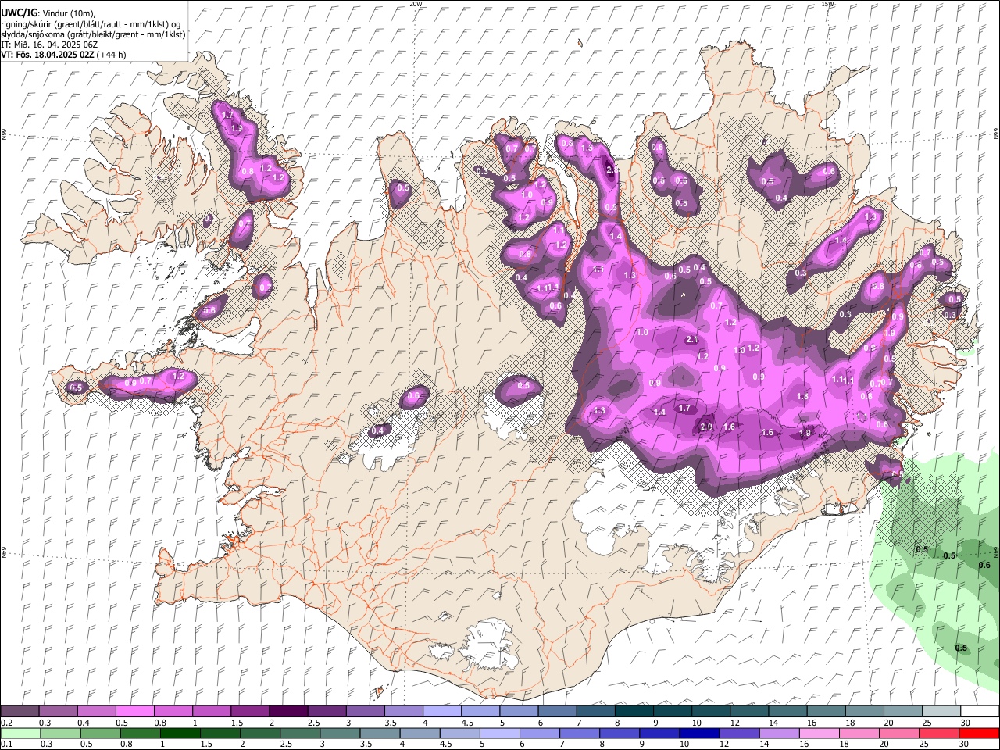
Task: Click the 'VT: Fös. 18.04.2025 02Z' valid time
Action: [x=48, y=55]
